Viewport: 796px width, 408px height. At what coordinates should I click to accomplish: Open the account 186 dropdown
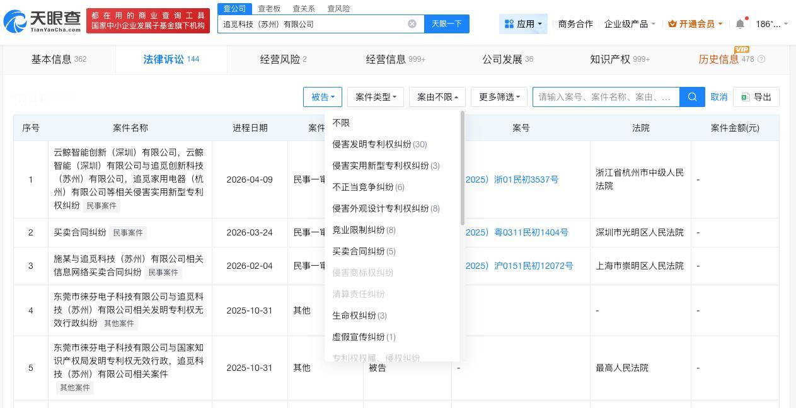[772, 24]
